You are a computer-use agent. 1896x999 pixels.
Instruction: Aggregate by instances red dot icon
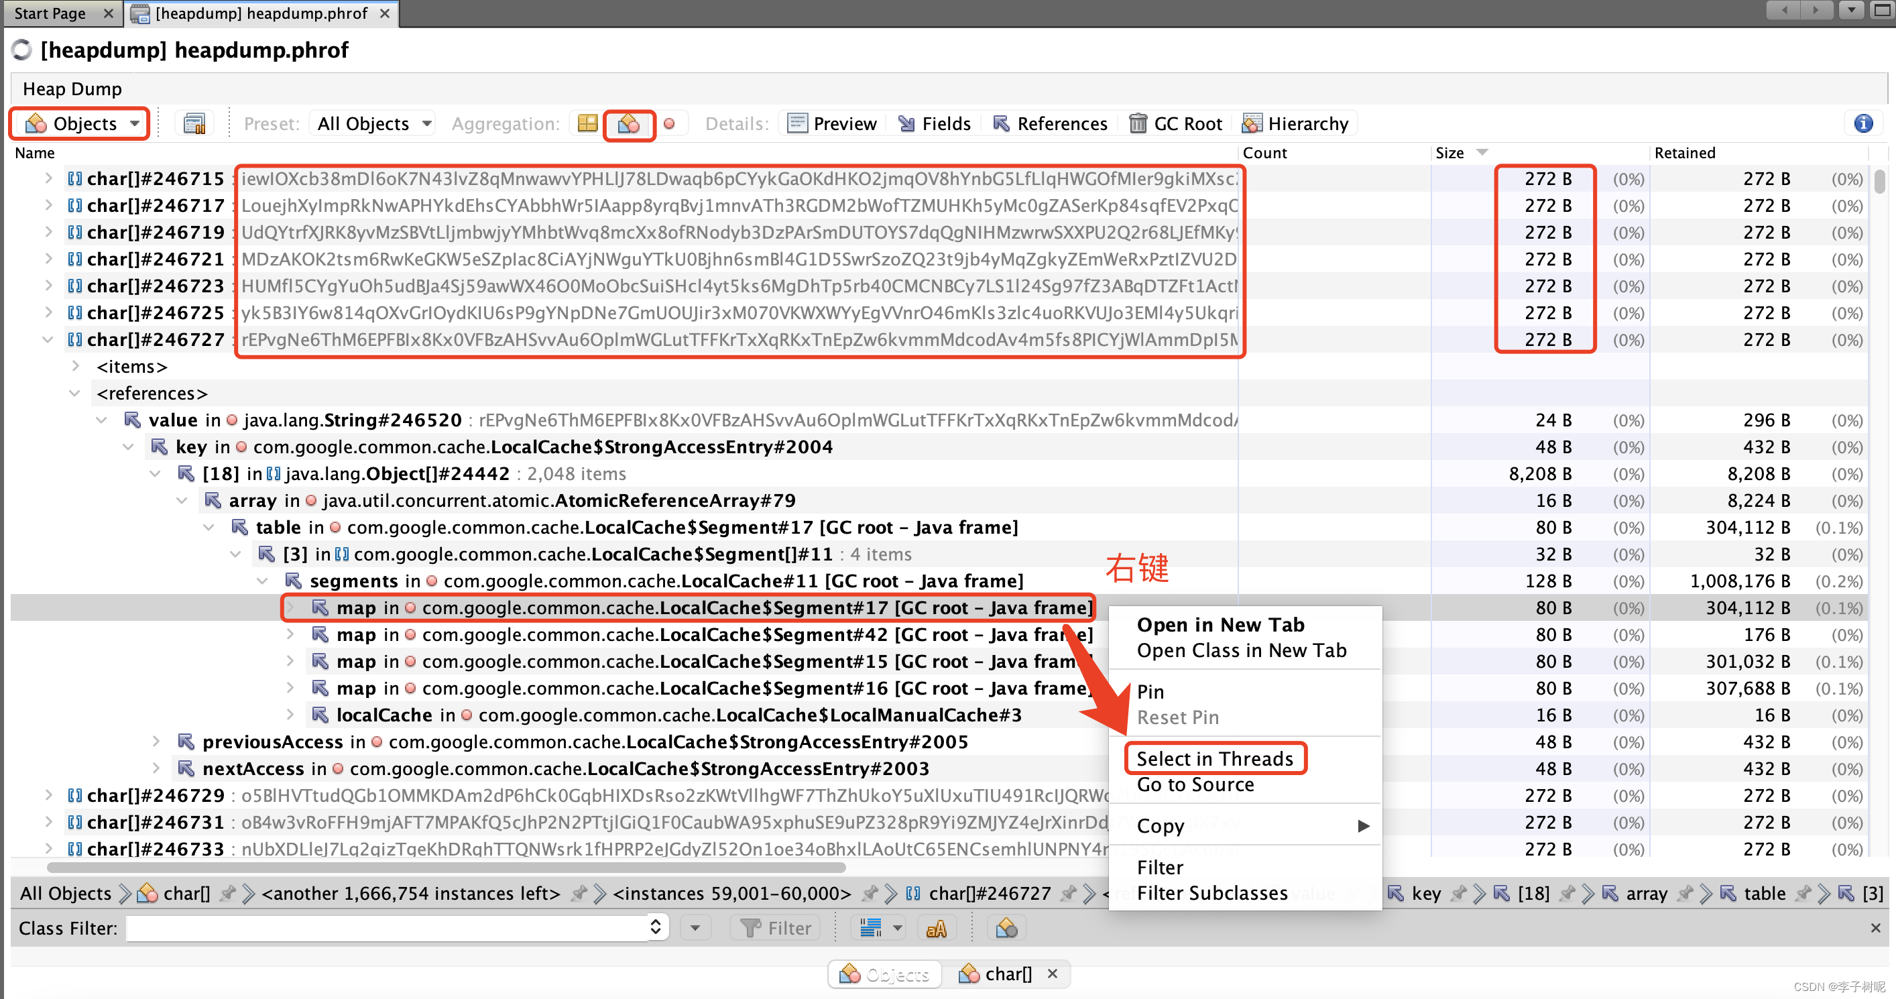(x=669, y=123)
